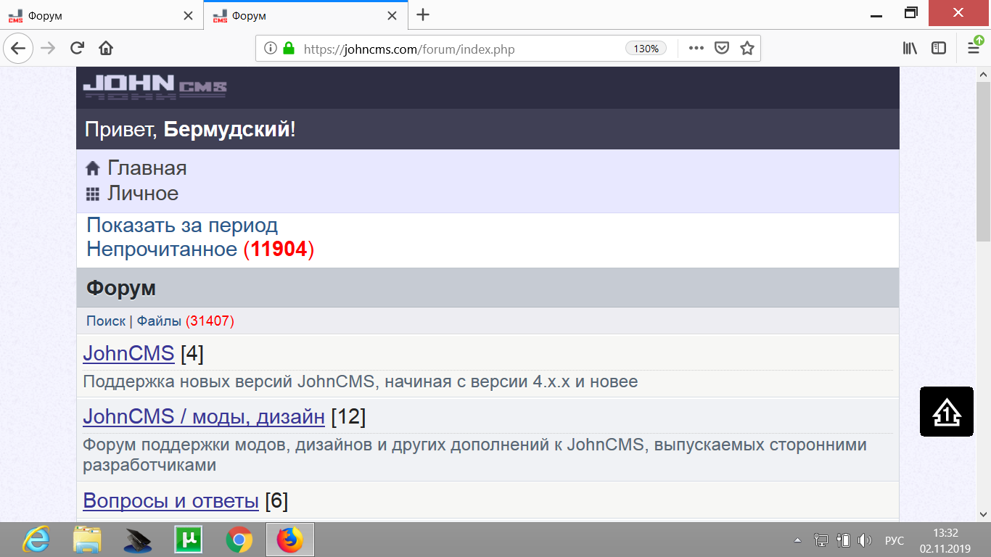Open a new browser tab
Image resolution: width=991 pixels, height=557 pixels.
tap(423, 15)
